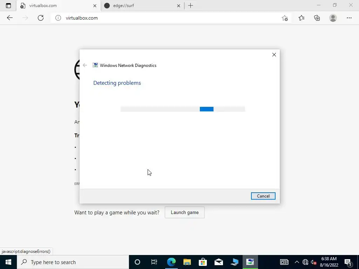Open the muted volume tray icon
The height and width of the screenshot is (269, 359).
pos(313,262)
